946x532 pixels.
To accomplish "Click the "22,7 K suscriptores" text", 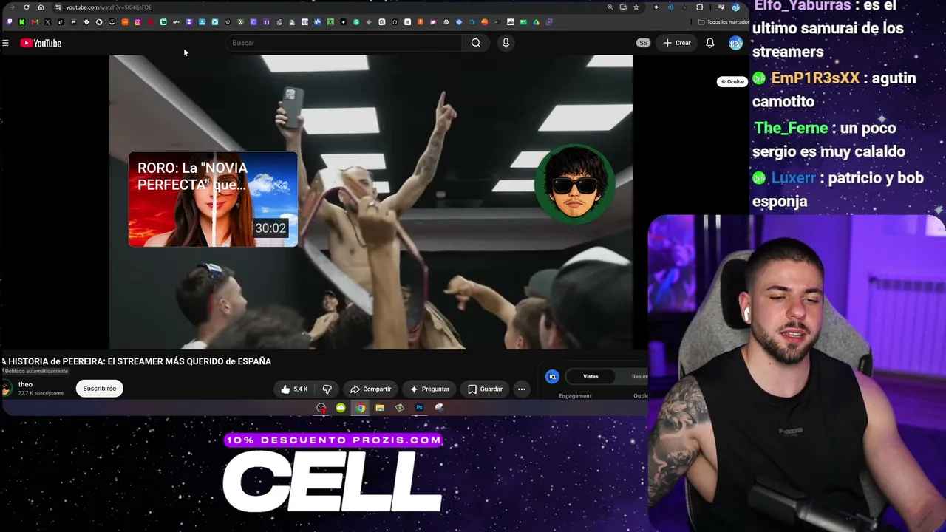I will pyautogui.click(x=41, y=393).
